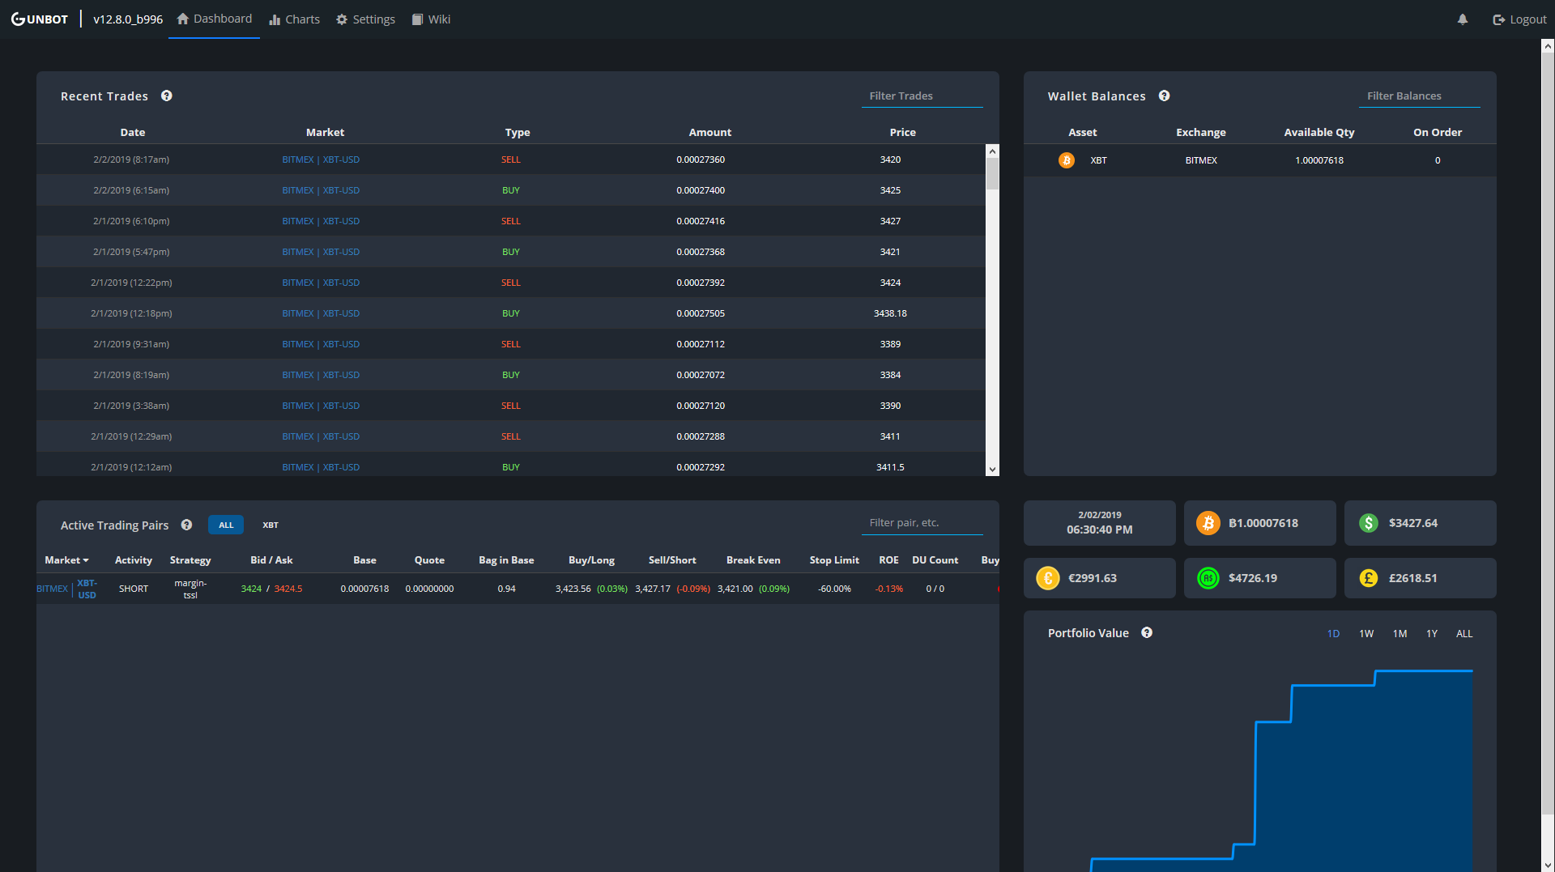1555x872 pixels.
Task: Focus the Filter pair input
Action: tap(922, 523)
